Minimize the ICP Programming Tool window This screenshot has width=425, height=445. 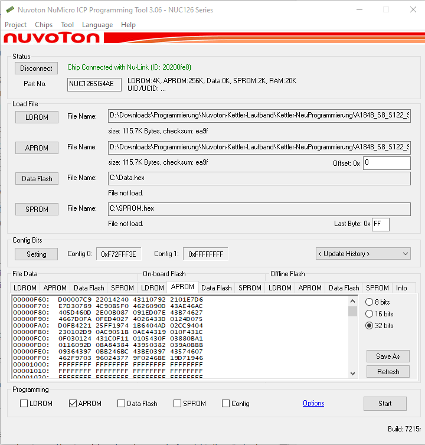coord(359,9)
